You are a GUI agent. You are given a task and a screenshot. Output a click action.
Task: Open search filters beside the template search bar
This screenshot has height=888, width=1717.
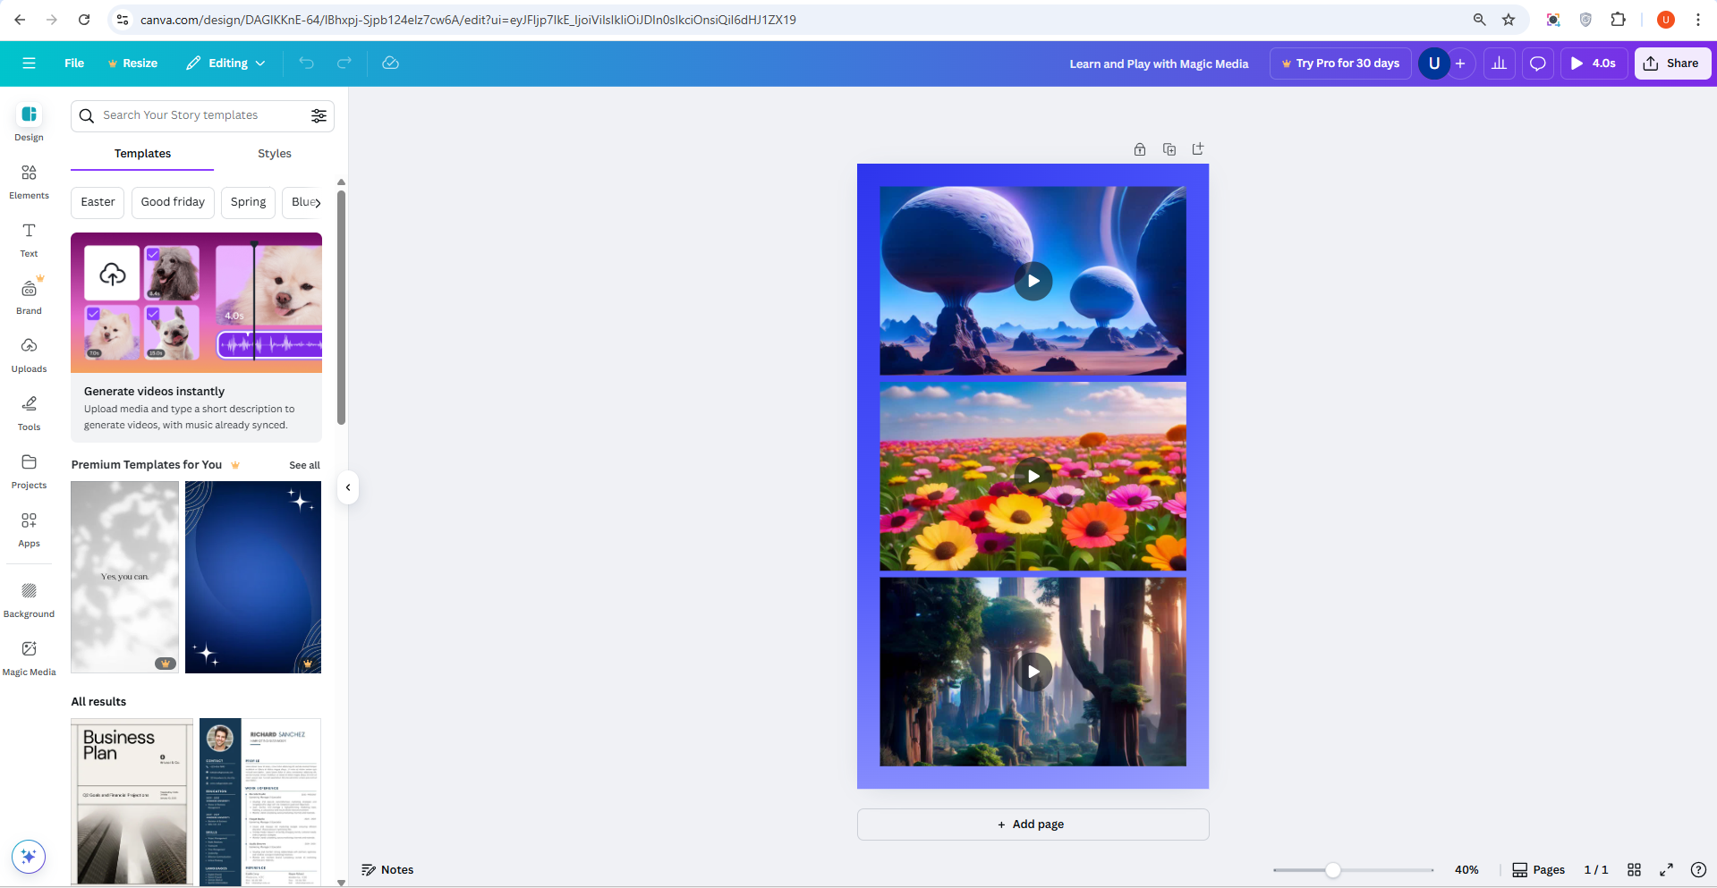(319, 115)
